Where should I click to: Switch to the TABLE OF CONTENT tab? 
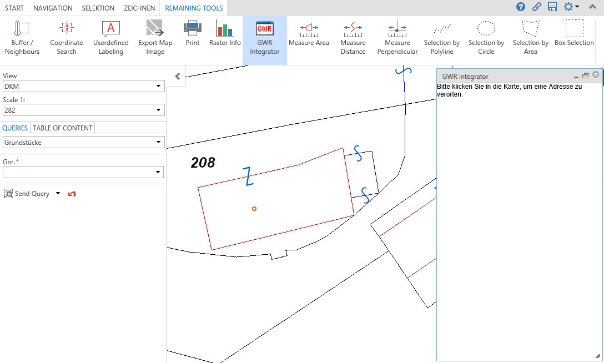pos(62,128)
